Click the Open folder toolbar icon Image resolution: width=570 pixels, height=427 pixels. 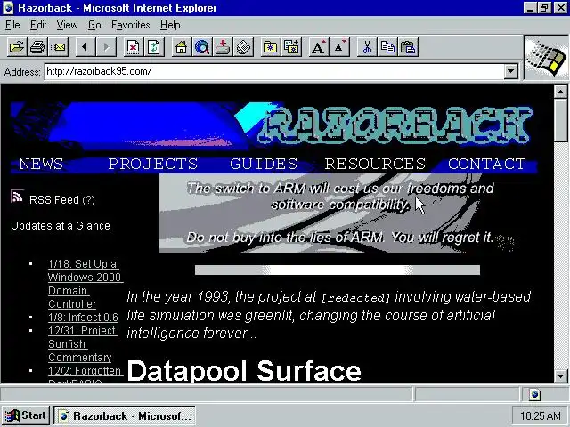[x=17, y=47]
